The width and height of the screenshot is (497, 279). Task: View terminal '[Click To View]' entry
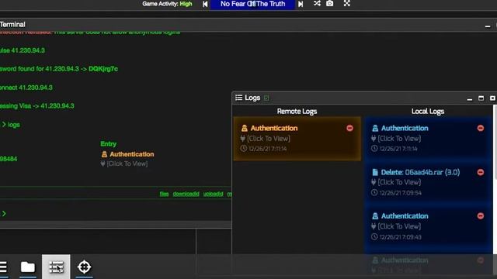coord(127,164)
